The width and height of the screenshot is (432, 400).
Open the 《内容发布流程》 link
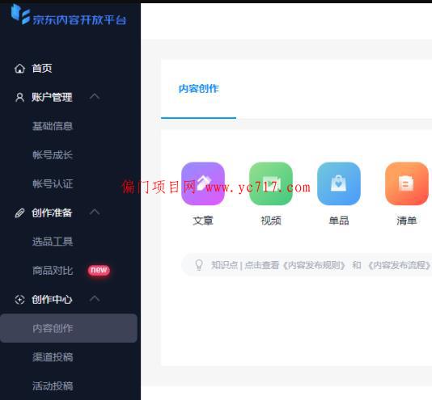click(399, 265)
